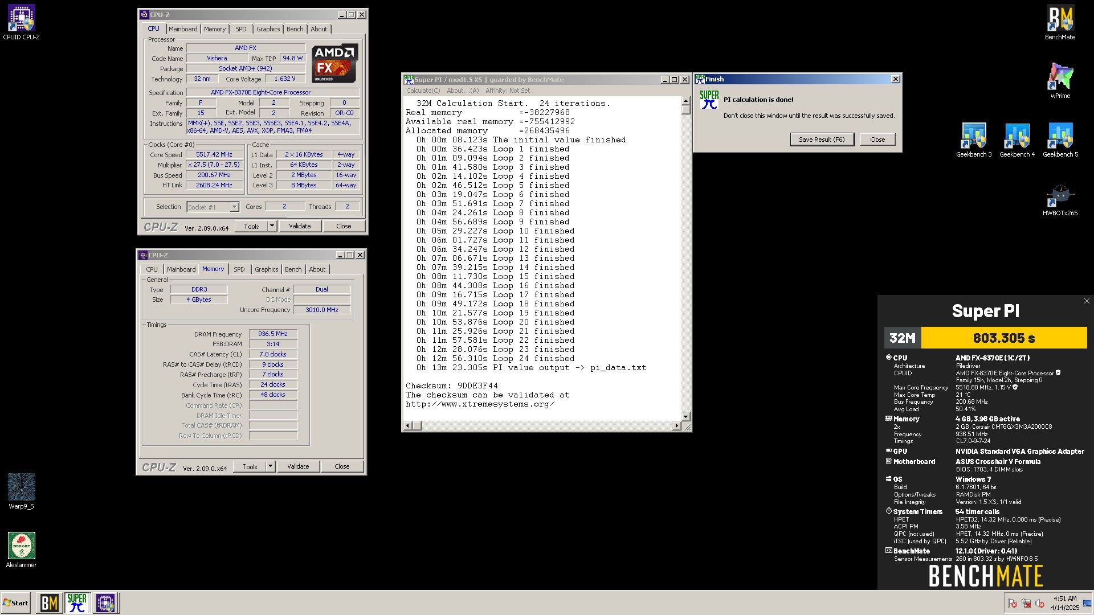Image resolution: width=1094 pixels, height=615 pixels.
Task: Open the Warp9_5 desktop icon
Action: pyautogui.click(x=21, y=492)
